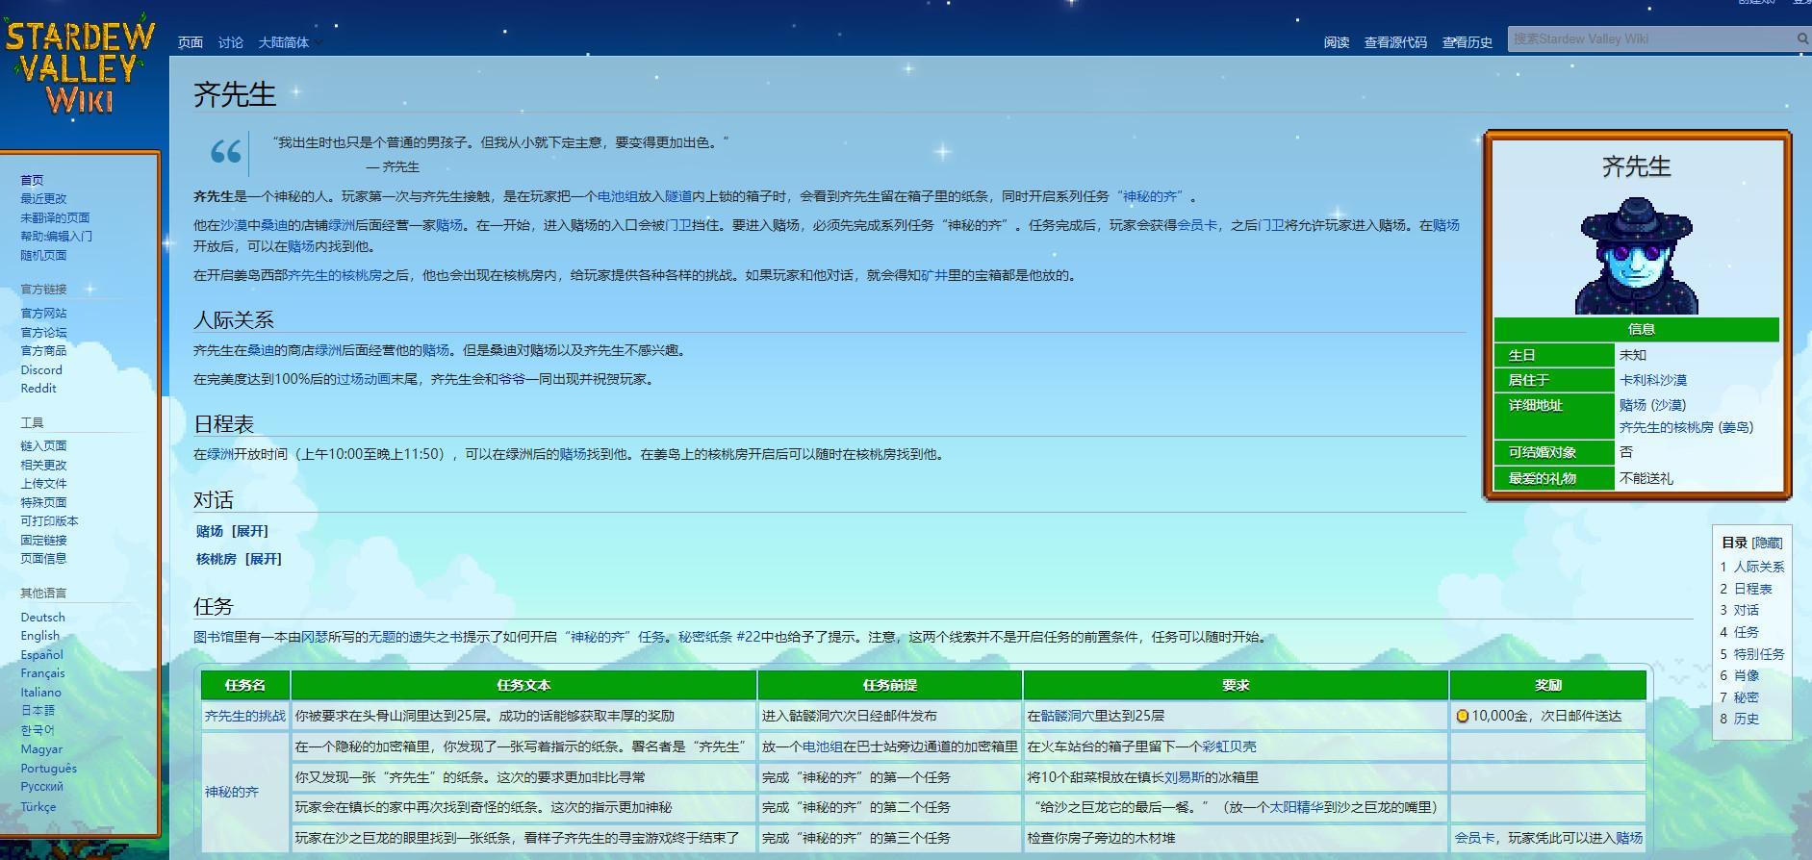This screenshot has width=1812, height=860.
Task: Open 最近更改 in the sidebar
Action: 43,198
